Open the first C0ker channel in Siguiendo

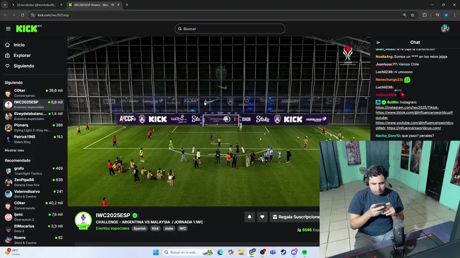pos(34,93)
